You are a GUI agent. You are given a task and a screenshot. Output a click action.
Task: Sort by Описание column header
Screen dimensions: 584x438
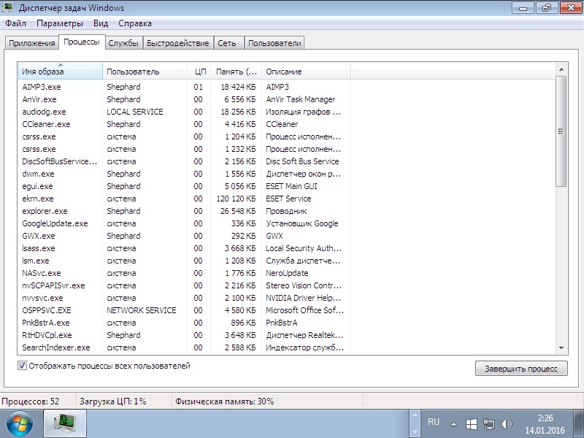click(306, 72)
